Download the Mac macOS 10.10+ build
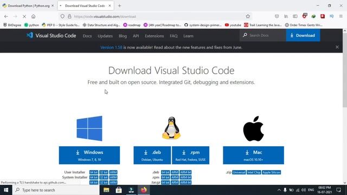The width and height of the screenshot is (347, 195). [x=253, y=155]
